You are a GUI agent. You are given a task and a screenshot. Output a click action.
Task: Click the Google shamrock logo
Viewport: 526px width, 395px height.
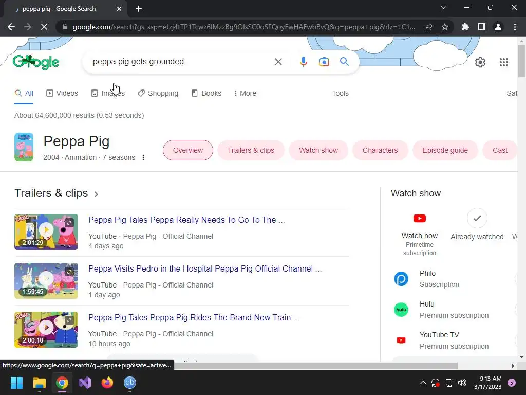click(x=36, y=62)
